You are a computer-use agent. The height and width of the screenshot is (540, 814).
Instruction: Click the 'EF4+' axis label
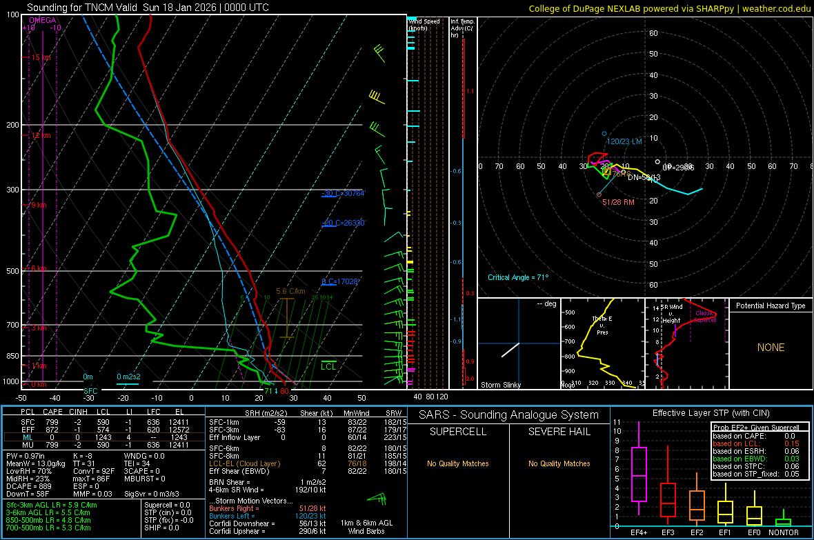(x=639, y=532)
